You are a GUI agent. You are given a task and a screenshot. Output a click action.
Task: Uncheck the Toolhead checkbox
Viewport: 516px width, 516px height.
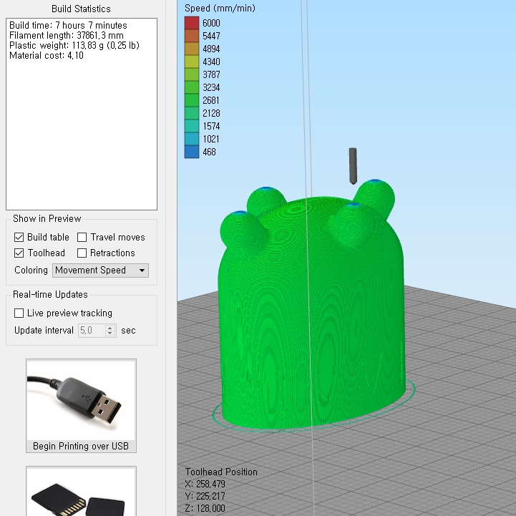(19, 253)
